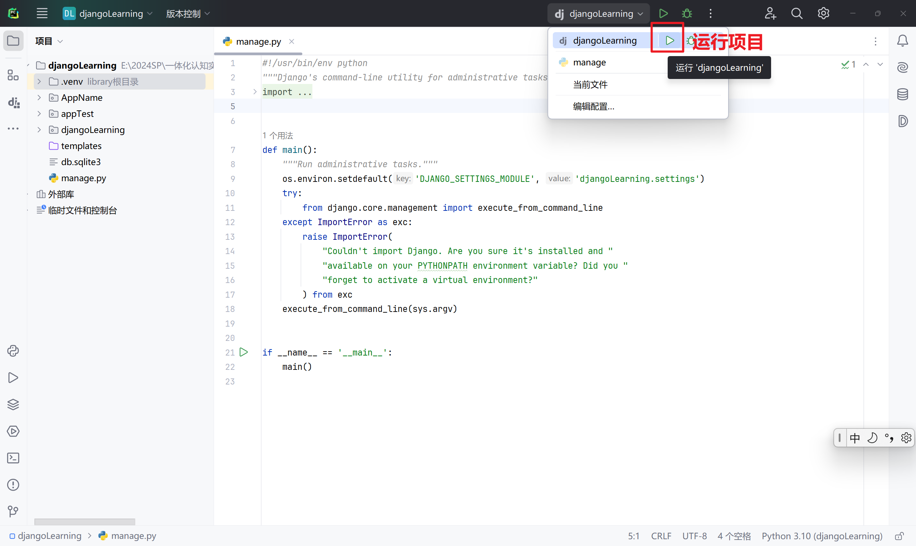
Task: Open the main hamburger menu
Action: 42,14
